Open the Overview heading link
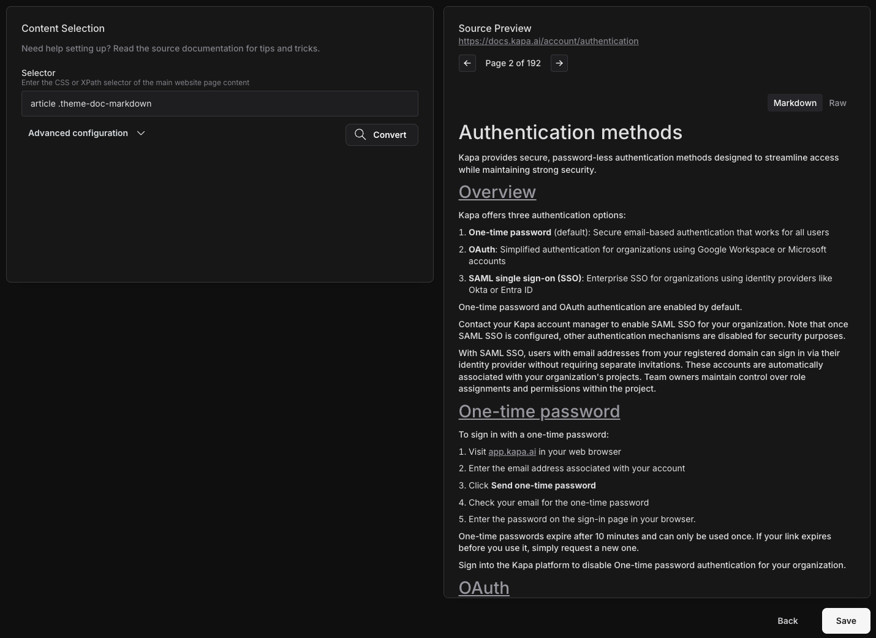The image size is (876, 638). point(497,192)
